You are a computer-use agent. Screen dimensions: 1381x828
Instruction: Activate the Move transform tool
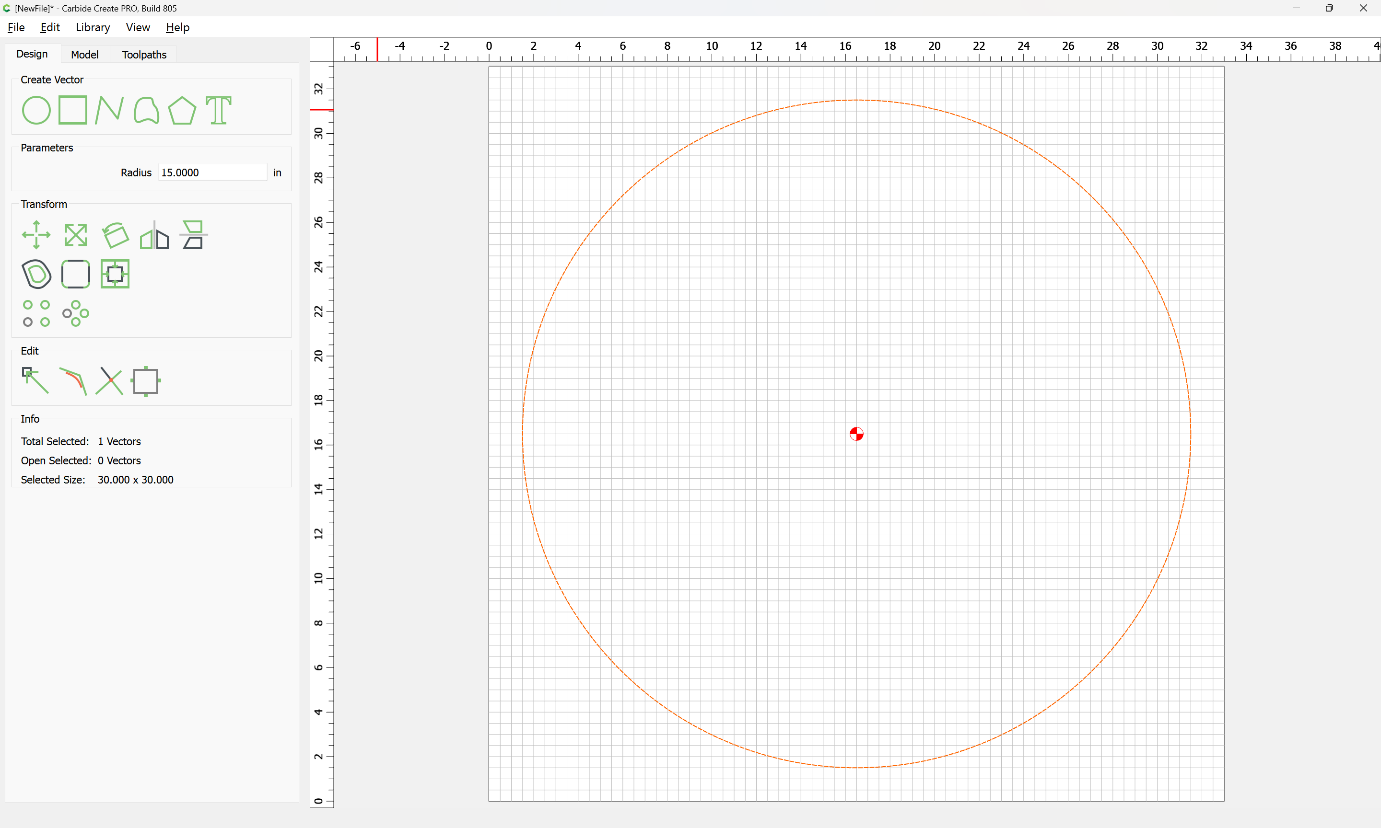[36, 235]
